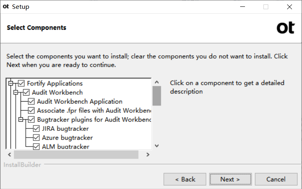
Task: Select the Fortify Applications label
Action: [55, 83]
